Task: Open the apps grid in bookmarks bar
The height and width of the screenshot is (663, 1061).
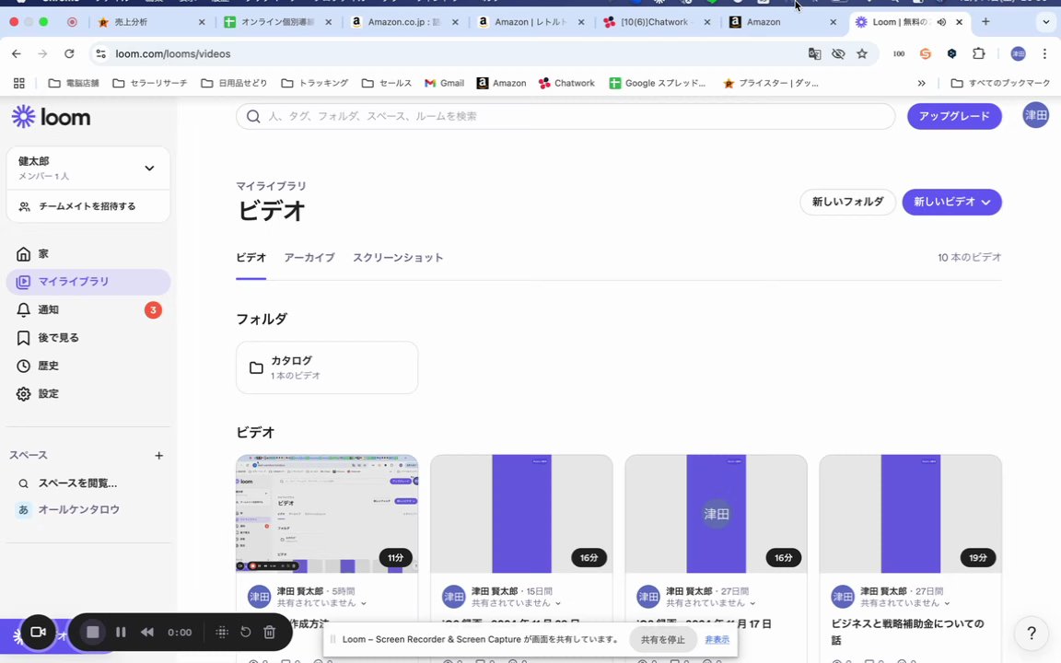Action: click(19, 83)
